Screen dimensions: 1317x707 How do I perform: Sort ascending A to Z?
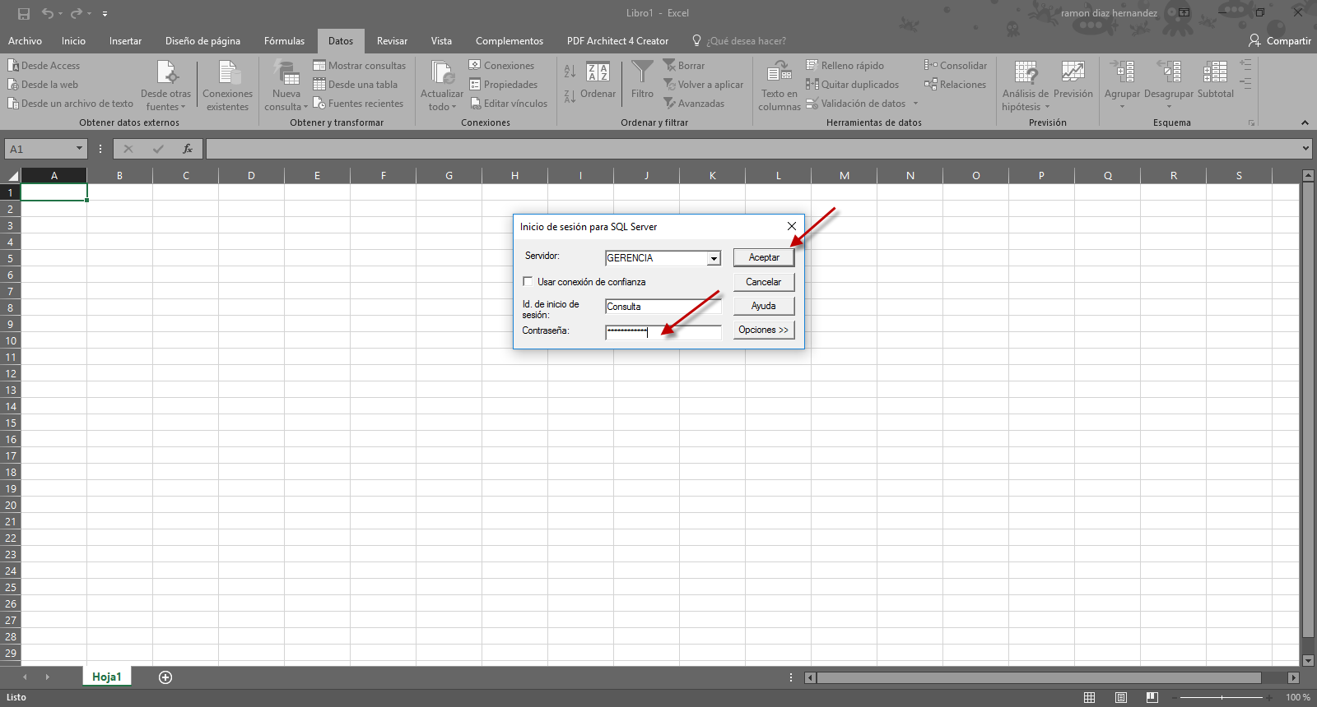tap(570, 72)
